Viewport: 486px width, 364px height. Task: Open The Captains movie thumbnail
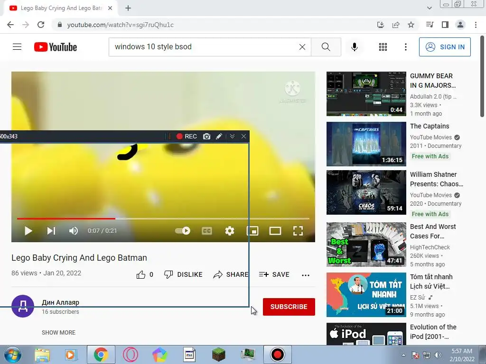366,144
